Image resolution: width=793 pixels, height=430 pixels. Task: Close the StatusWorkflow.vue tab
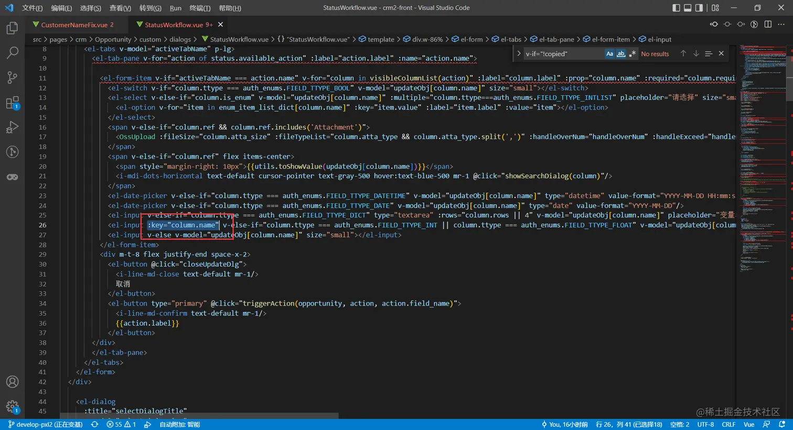pos(220,25)
